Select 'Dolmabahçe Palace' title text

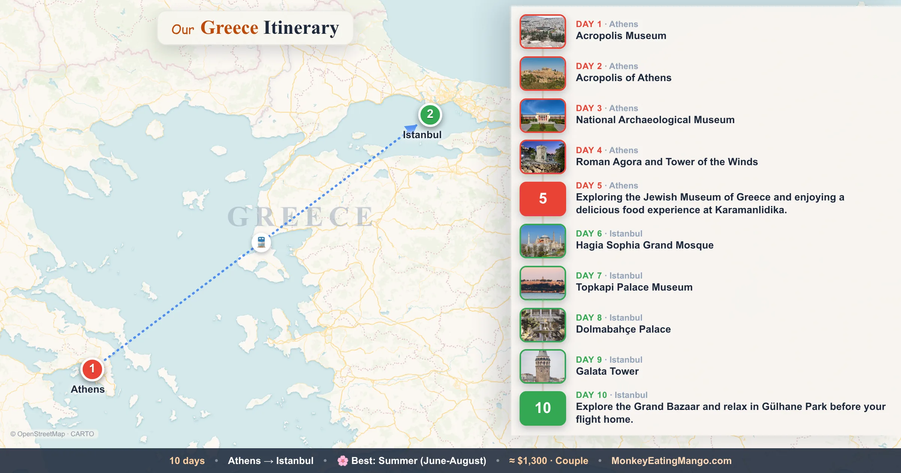[x=623, y=329]
